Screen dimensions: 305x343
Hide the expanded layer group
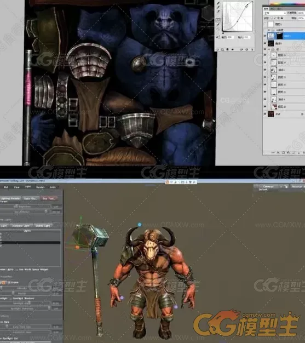click(x=265, y=50)
